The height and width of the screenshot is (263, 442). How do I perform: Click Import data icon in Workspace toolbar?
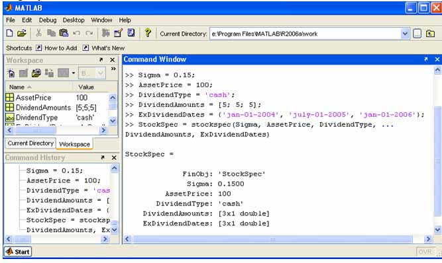coord(36,73)
